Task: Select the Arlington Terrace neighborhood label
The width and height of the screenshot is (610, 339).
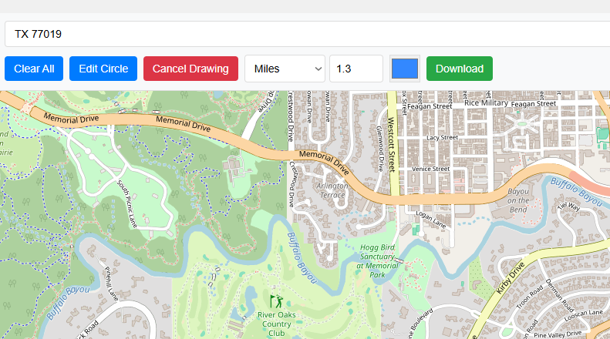Action: [x=332, y=190]
